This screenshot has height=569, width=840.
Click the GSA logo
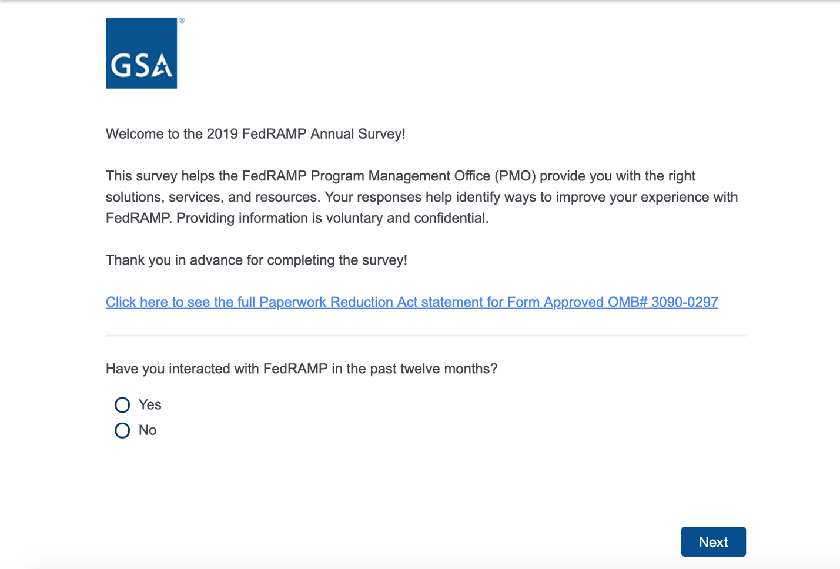141,53
